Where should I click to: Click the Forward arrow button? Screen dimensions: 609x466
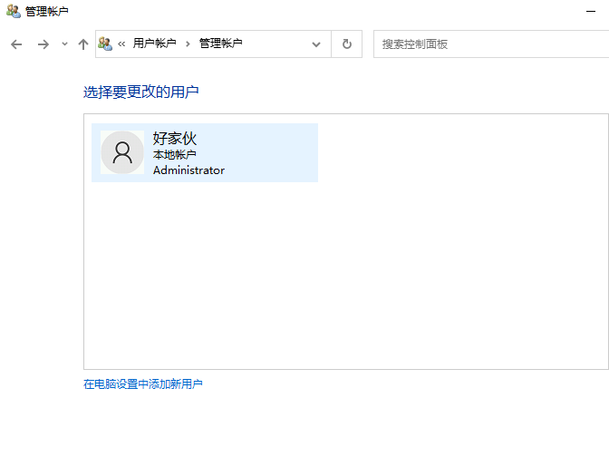click(x=43, y=44)
